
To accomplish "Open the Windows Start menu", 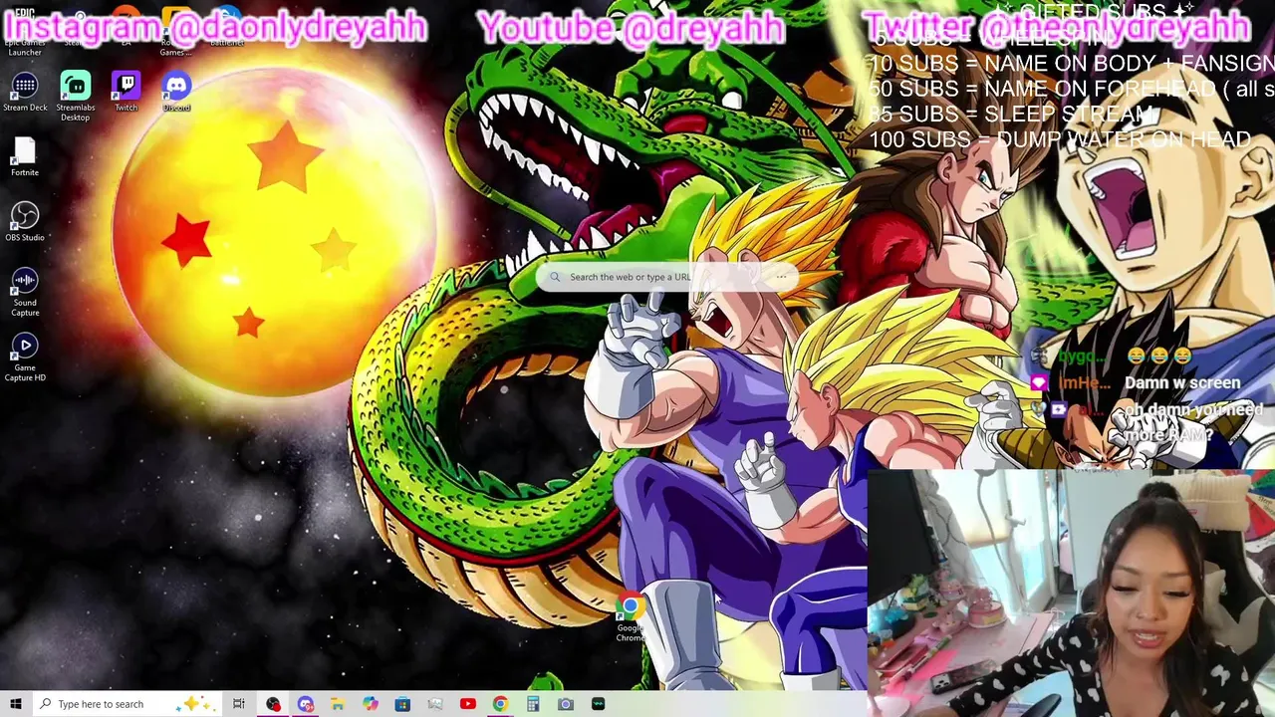I will pyautogui.click(x=16, y=704).
